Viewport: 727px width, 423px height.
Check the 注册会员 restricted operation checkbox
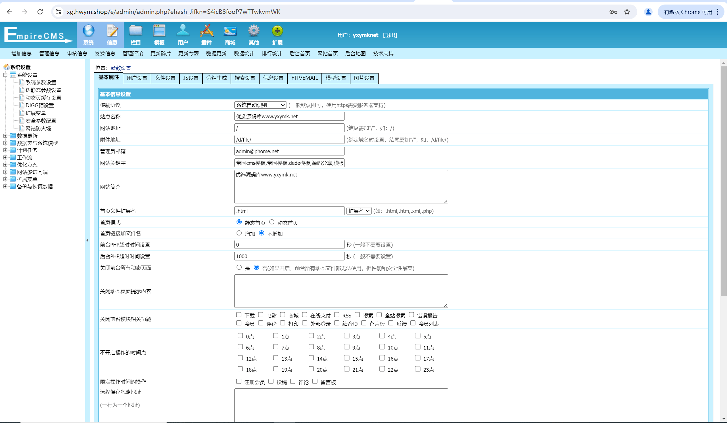pos(239,382)
